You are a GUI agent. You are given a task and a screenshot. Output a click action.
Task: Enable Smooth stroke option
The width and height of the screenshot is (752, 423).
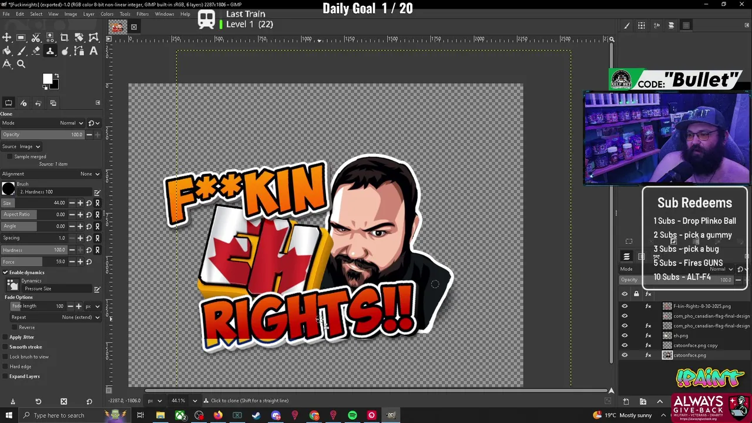[5, 347]
